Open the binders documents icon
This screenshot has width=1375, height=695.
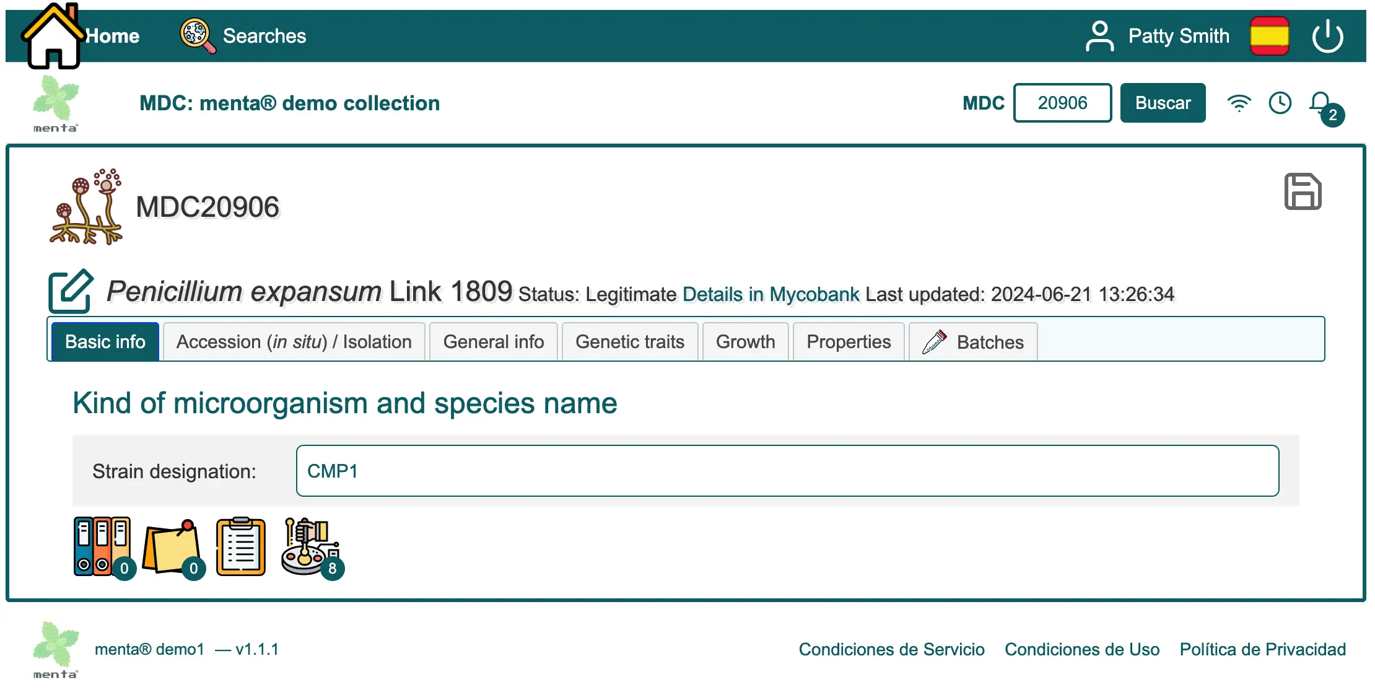[x=102, y=547]
